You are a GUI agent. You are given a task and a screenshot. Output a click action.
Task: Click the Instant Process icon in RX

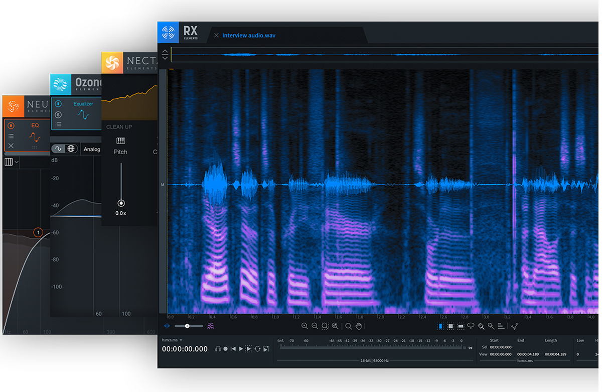pos(515,326)
